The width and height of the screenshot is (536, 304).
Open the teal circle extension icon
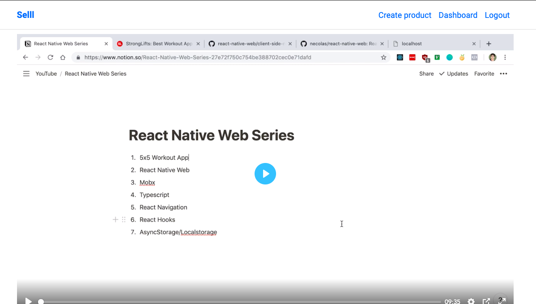point(450,57)
